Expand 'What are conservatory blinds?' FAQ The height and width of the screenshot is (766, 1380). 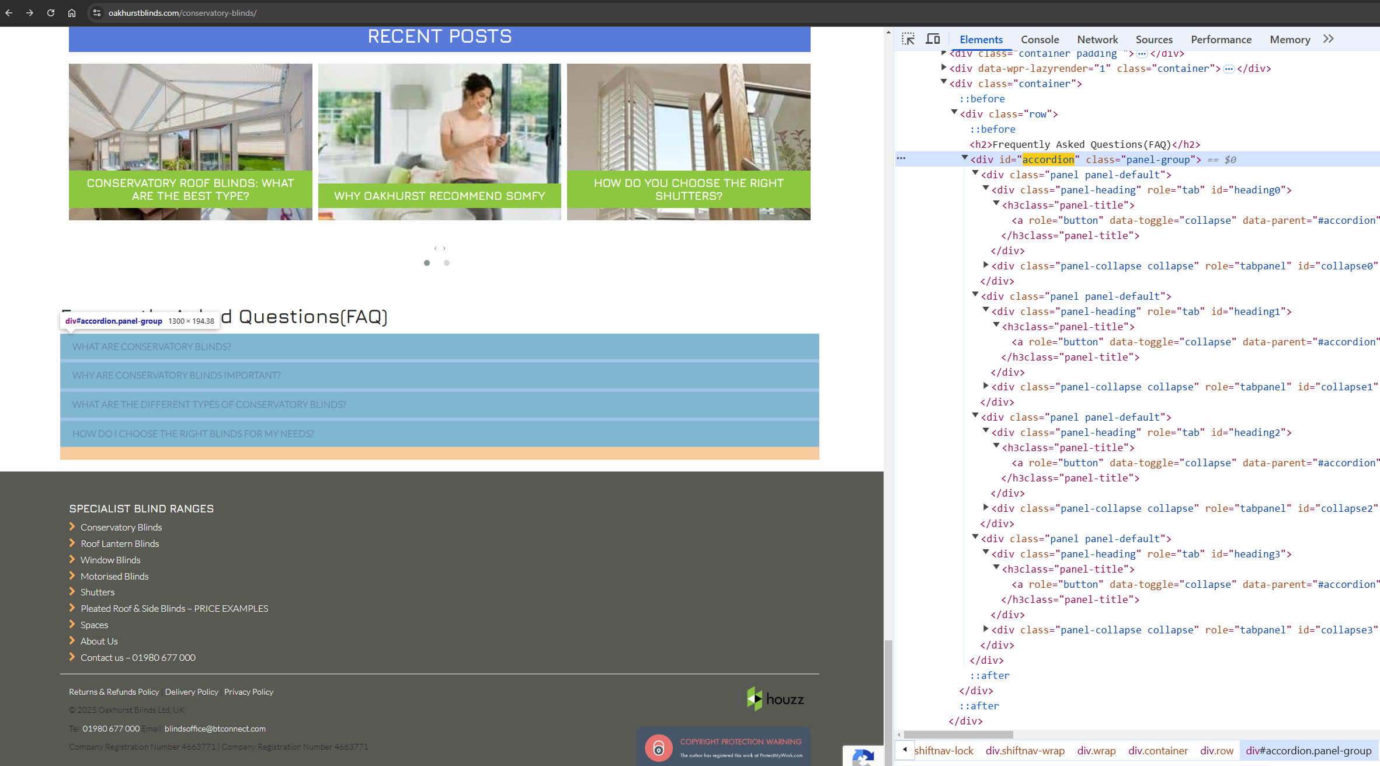[x=440, y=346]
